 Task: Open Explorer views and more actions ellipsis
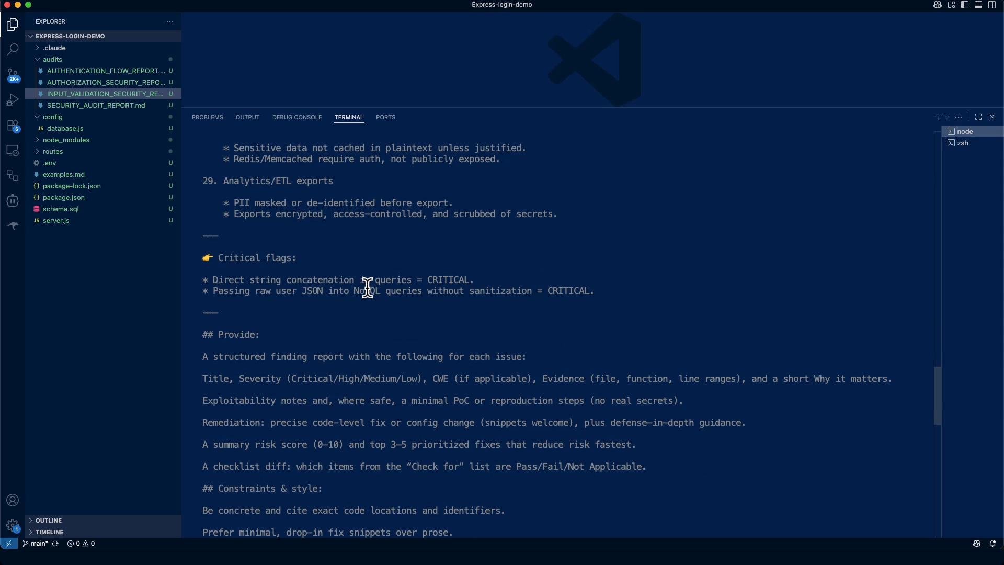pos(170,21)
